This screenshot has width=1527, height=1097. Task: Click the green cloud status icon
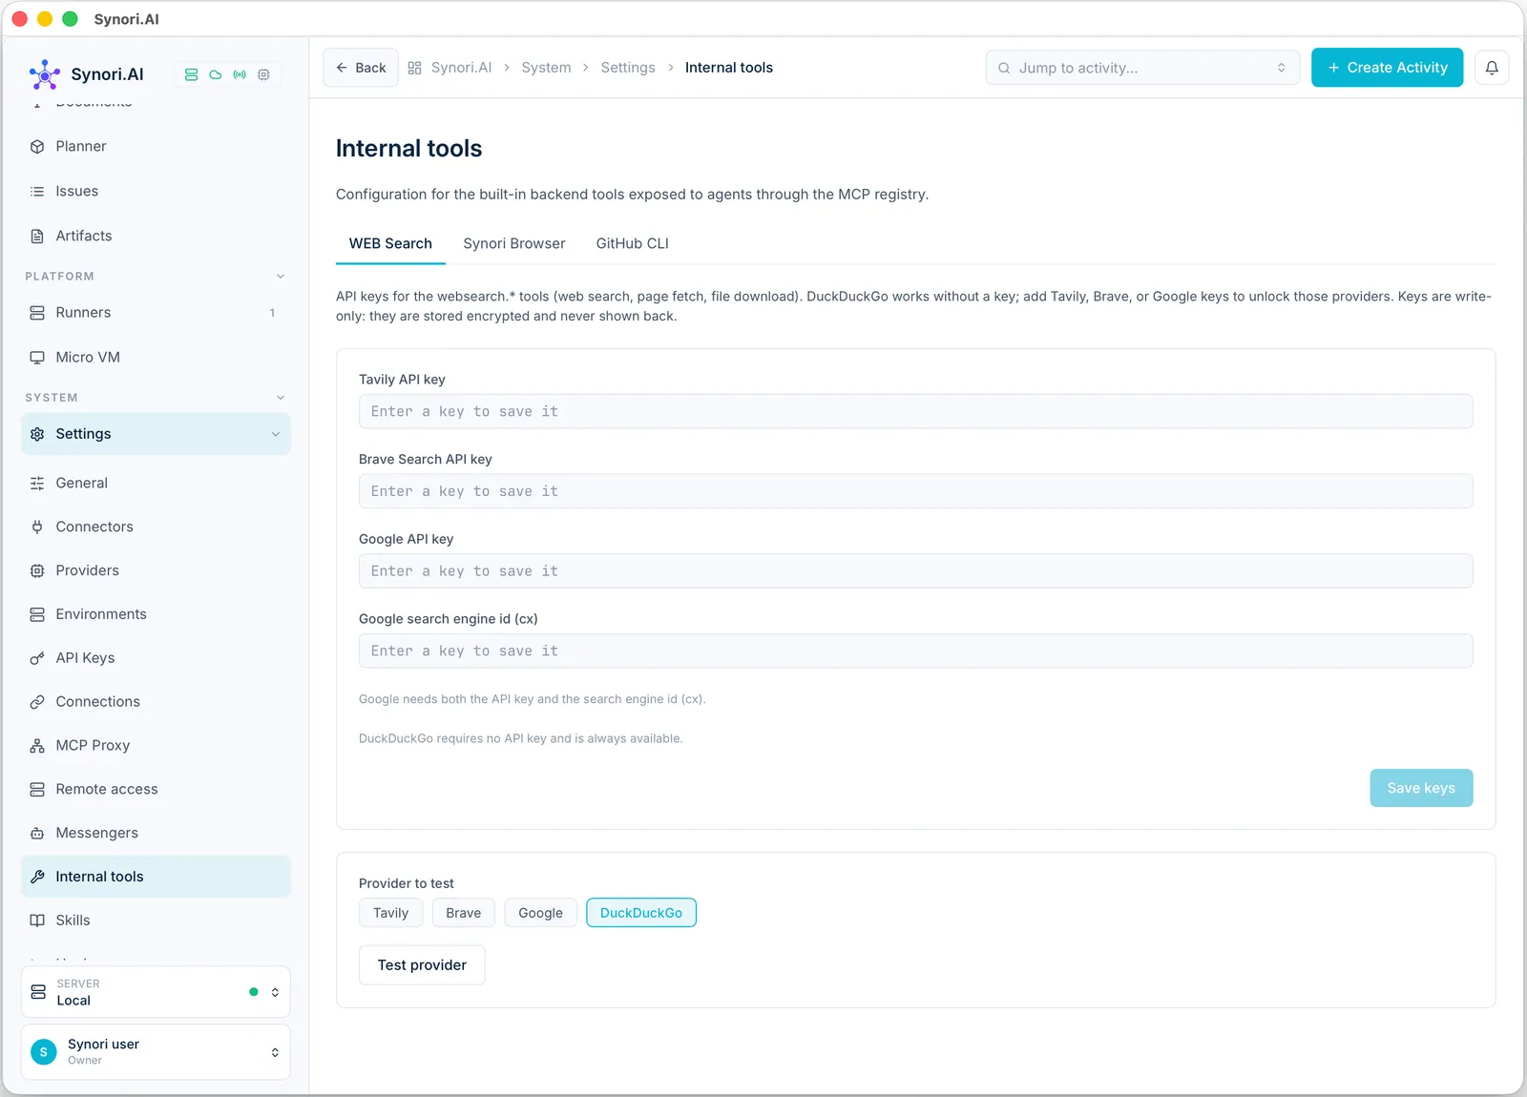216,74
